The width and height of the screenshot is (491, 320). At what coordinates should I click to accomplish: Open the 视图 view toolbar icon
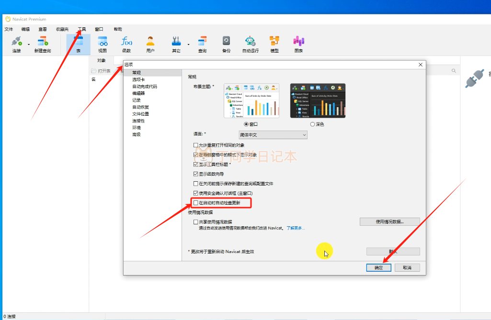pyautogui.click(x=103, y=44)
